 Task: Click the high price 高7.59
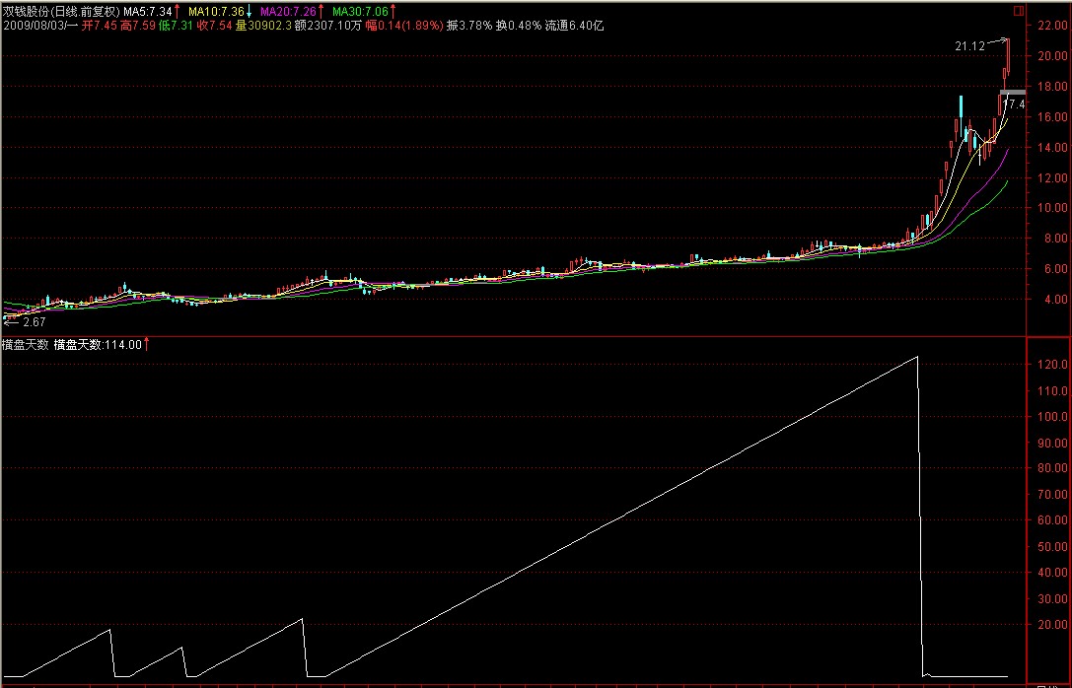pyautogui.click(x=137, y=26)
